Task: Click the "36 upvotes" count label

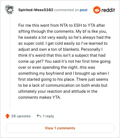Action: [21, 116]
